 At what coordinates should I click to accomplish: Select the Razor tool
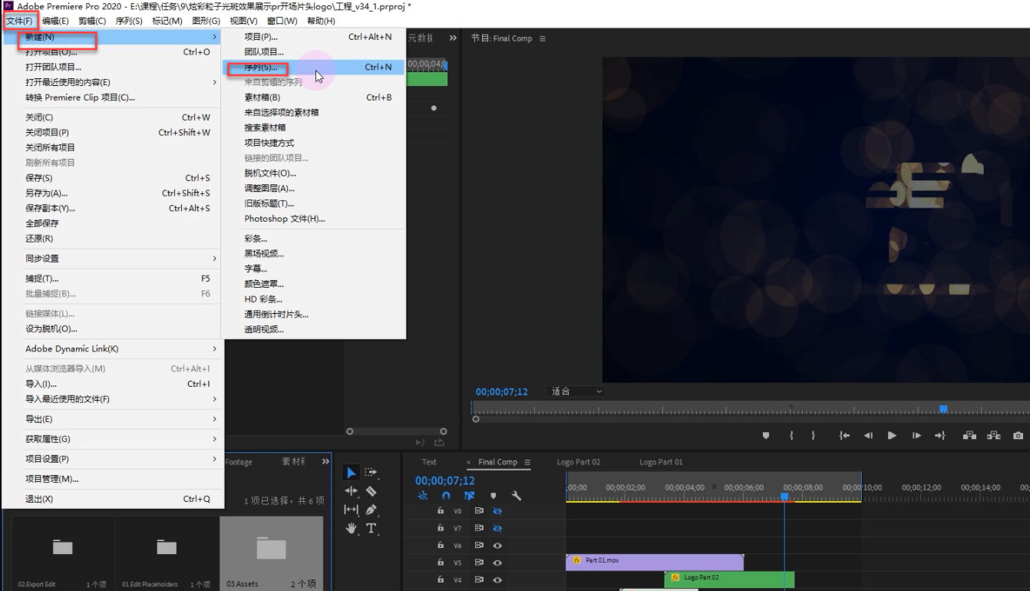371,491
